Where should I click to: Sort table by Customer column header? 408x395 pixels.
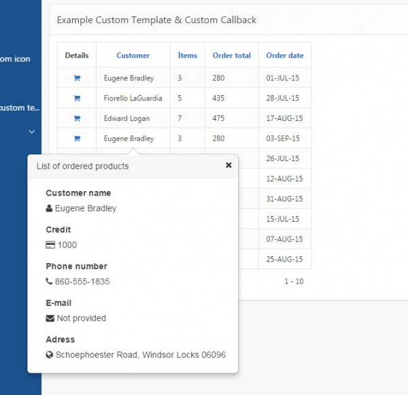133,56
